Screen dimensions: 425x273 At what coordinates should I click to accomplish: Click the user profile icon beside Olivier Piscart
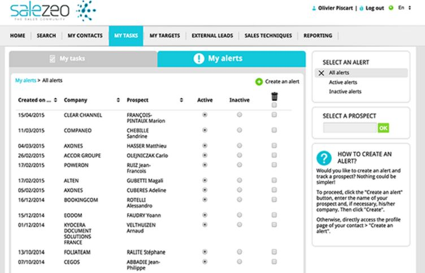coord(314,8)
